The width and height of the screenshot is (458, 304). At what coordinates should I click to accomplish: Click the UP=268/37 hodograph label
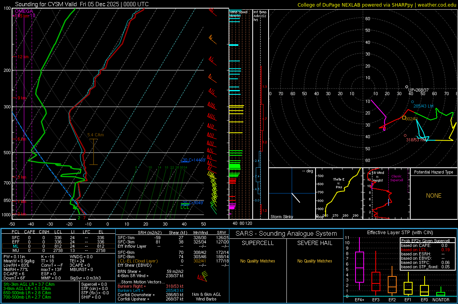[x=418, y=90]
